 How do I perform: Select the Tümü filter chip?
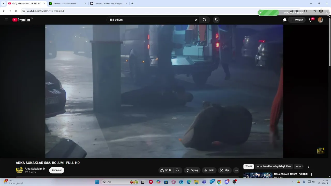pos(249,167)
